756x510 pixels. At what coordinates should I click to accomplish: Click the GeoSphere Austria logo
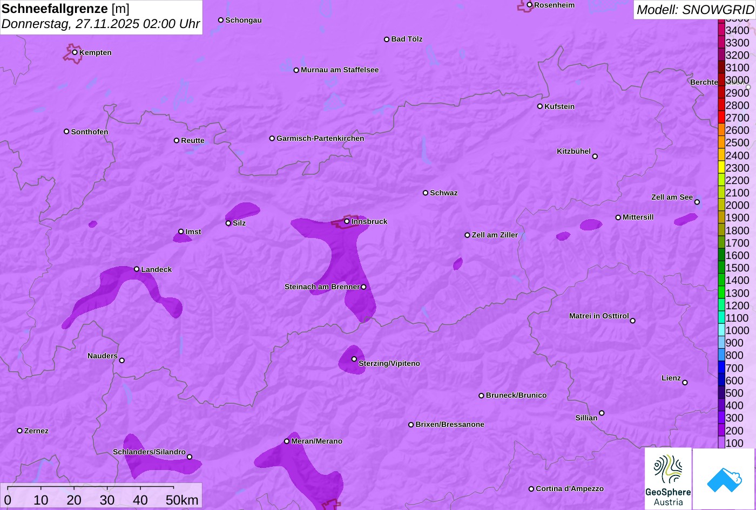point(668,479)
